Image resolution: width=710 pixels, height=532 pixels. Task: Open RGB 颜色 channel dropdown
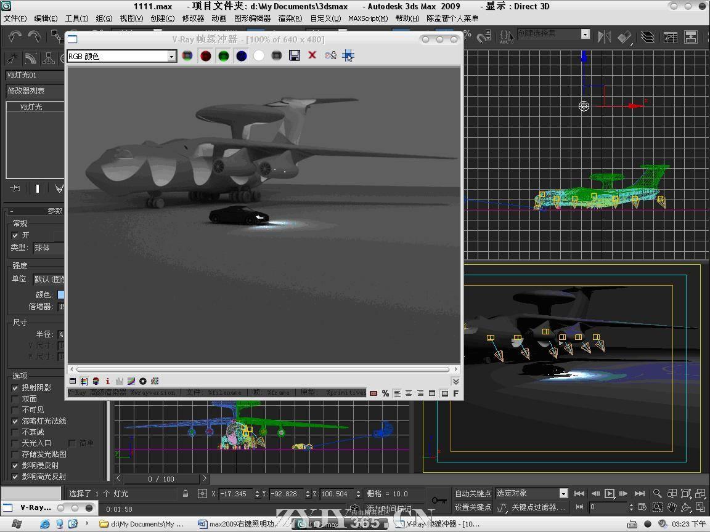point(171,56)
